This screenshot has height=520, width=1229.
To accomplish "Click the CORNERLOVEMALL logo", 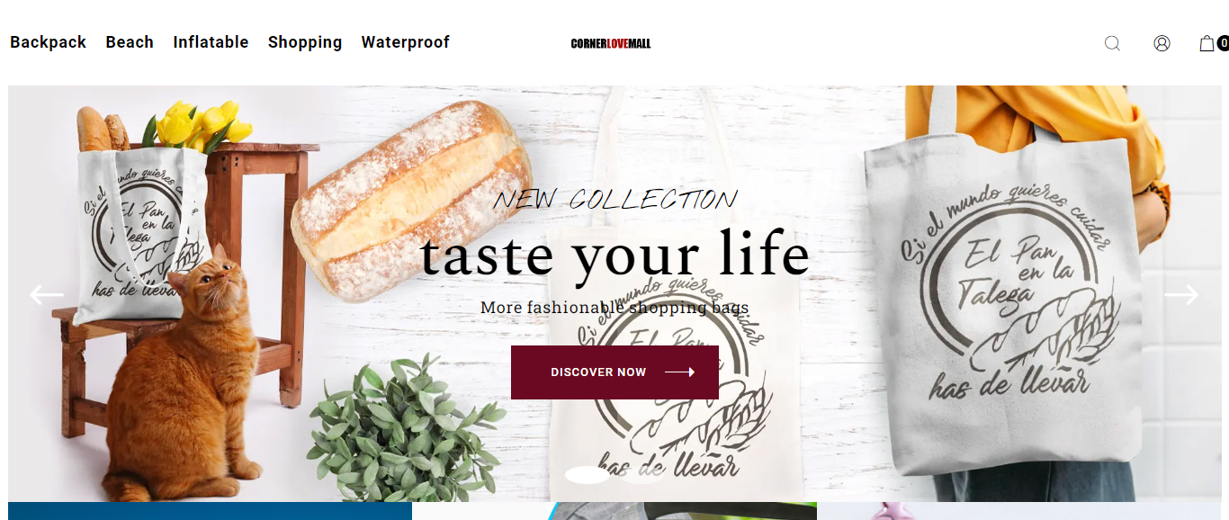I will click(611, 43).
